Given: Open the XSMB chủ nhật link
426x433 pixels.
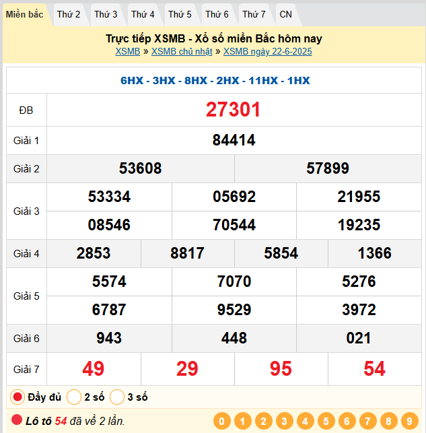Looking at the screenshot, I should [x=182, y=51].
